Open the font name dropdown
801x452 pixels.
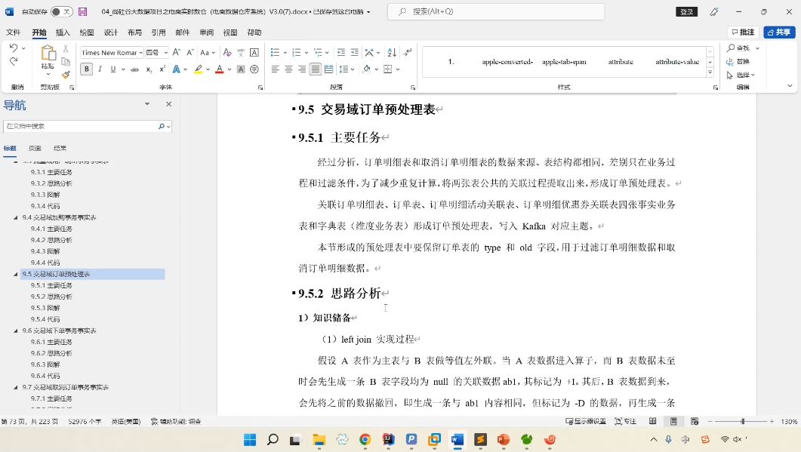pyautogui.click(x=140, y=53)
